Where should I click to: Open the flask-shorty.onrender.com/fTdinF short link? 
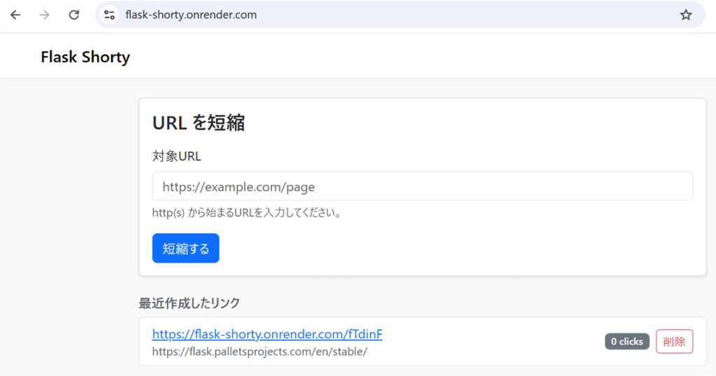tap(267, 334)
